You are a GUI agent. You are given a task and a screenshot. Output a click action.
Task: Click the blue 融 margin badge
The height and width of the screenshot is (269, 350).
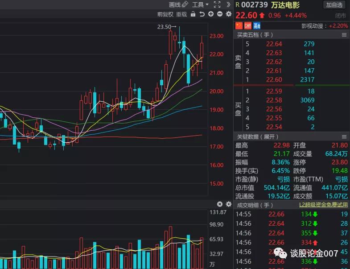coord(257,25)
